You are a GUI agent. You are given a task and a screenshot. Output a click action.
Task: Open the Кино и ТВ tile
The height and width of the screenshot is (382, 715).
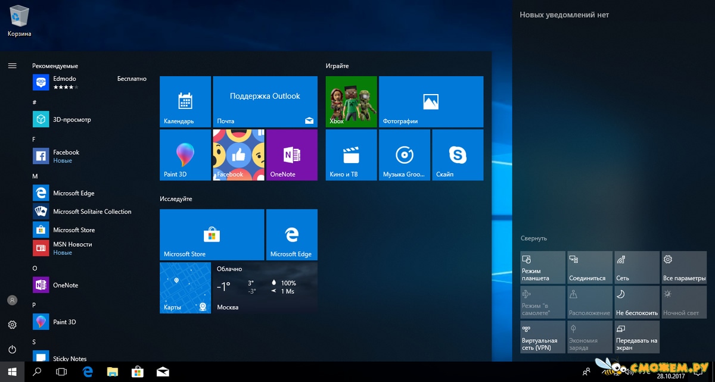point(352,155)
